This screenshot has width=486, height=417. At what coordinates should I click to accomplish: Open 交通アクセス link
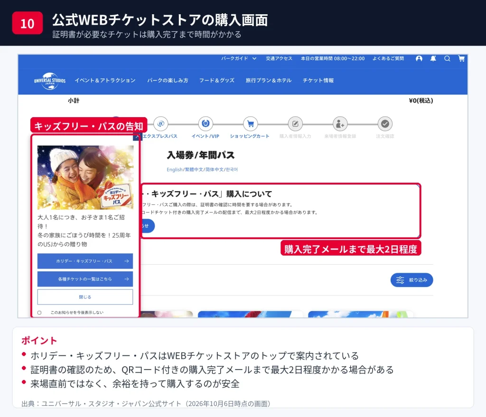(x=279, y=58)
